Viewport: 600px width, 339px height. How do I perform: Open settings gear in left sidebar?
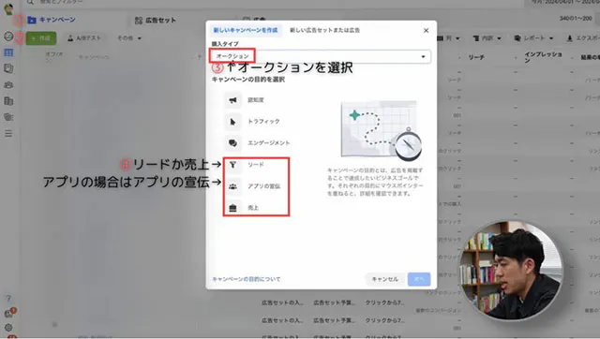point(8,328)
